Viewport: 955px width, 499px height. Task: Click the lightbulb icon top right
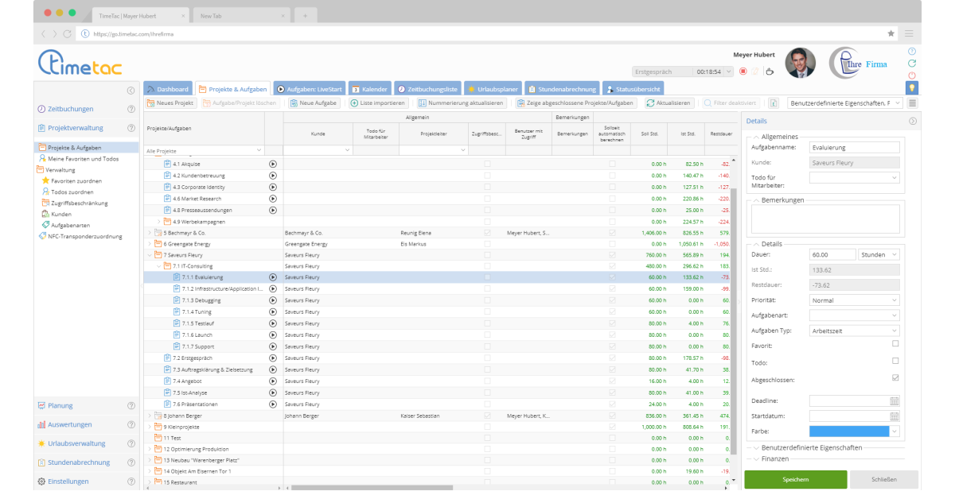(911, 87)
